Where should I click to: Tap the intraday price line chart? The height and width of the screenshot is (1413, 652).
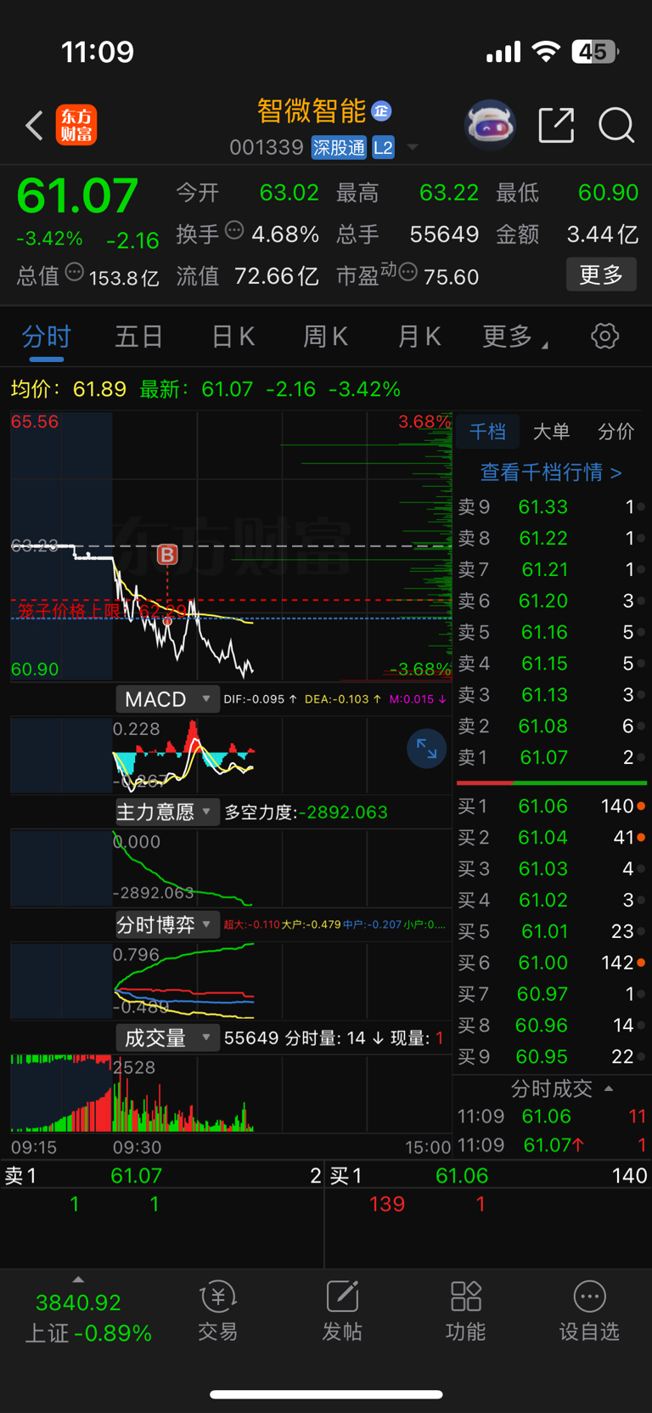click(231, 545)
